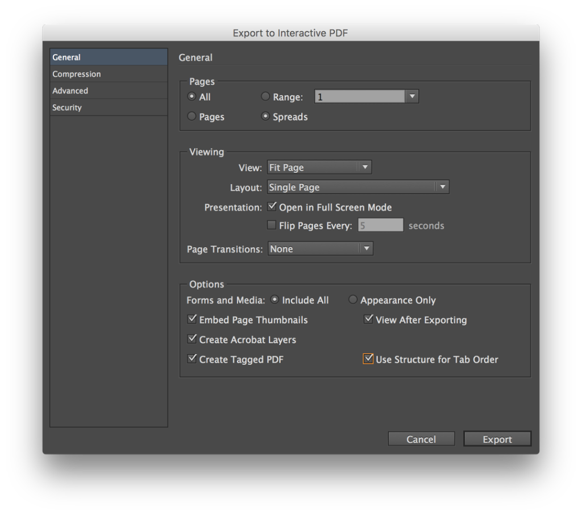Screen dimensions: 582x515
Task: Switch to the Compression section
Action: (76, 73)
